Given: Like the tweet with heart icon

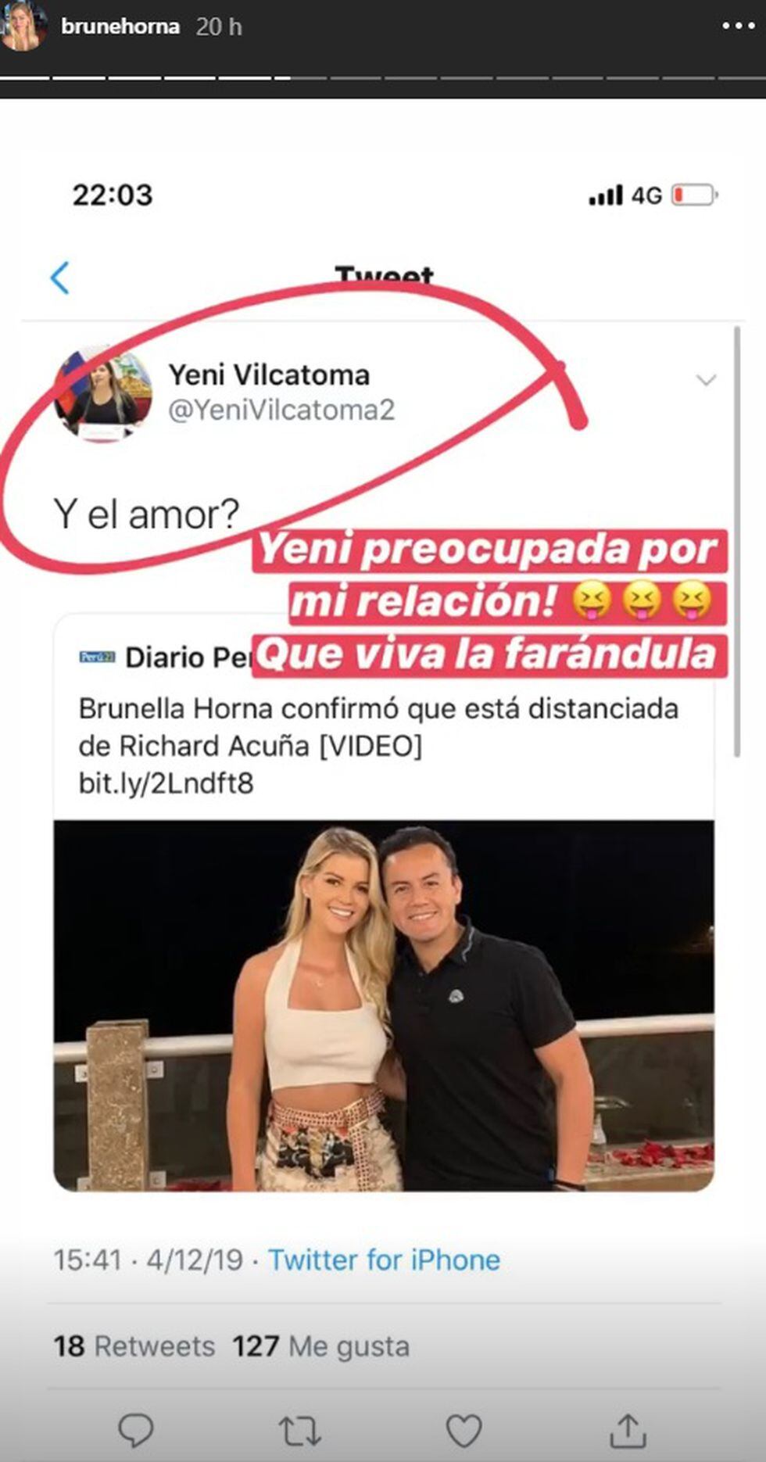Looking at the screenshot, I should coord(463,1430).
